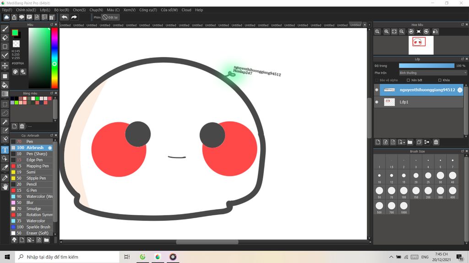Select brush size 100 preset

(404, 192)
